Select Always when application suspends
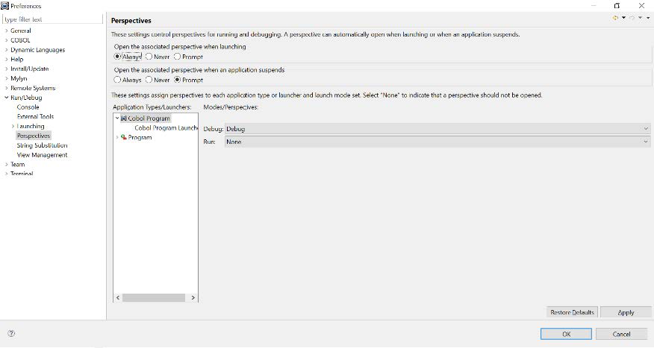This screenshot has height=348, width=654. pyautogui.click(x=118, y=80)
